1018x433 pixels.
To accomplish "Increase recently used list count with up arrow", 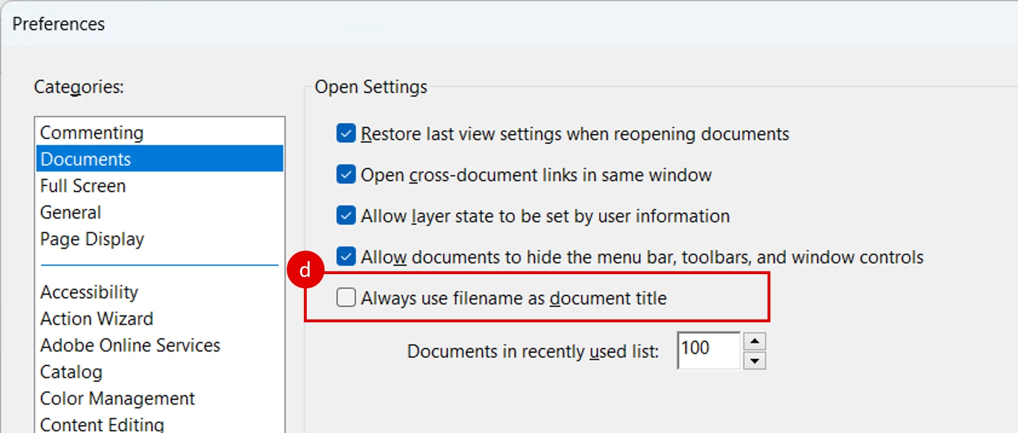I will (754, 341).
